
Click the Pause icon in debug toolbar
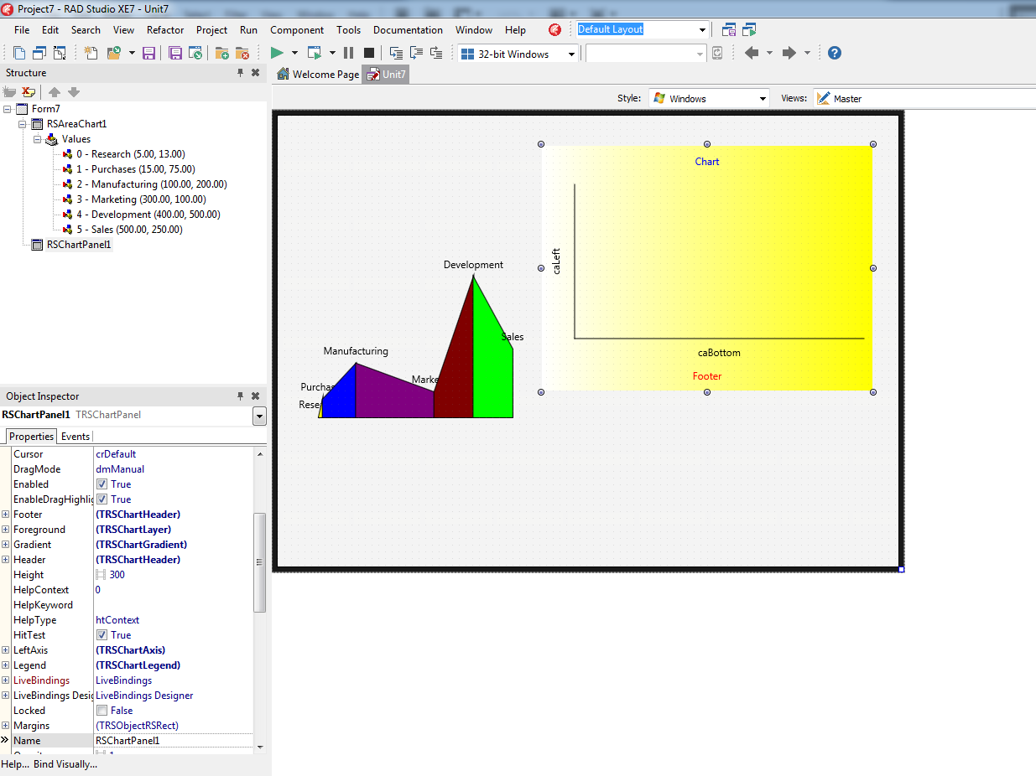(349, 54)
